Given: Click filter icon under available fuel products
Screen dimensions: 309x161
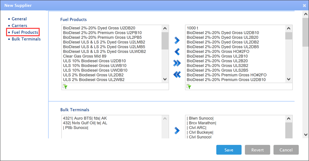Looking at the screenshot, I should (x=65, y=87).
